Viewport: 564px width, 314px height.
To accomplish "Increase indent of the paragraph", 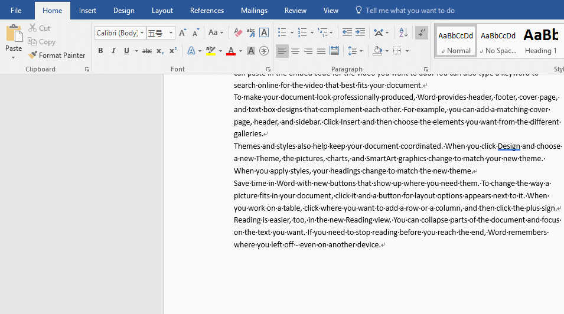I will tap(360, 33).
